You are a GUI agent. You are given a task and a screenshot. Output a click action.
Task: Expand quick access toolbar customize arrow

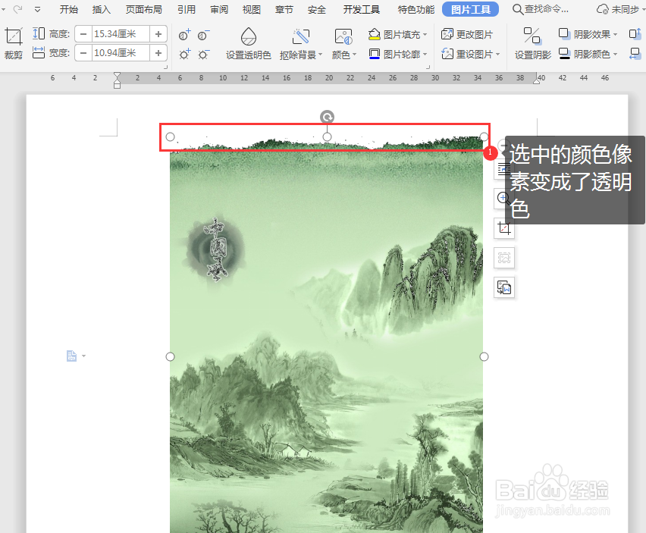37,9
